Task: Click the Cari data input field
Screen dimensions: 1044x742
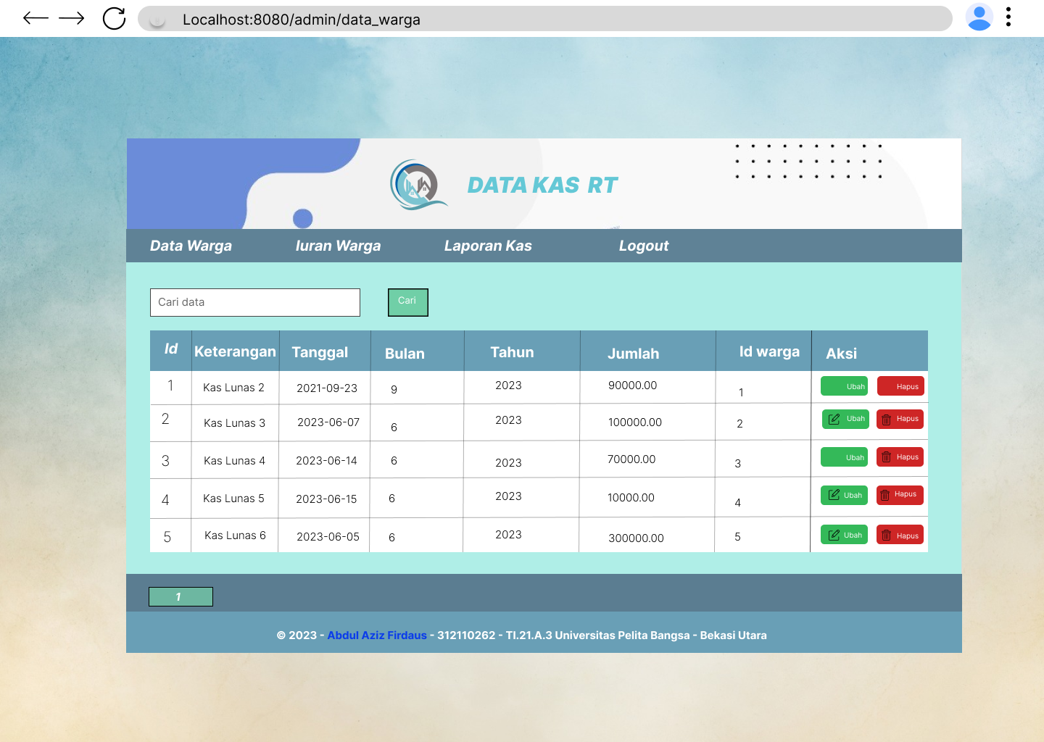Action: tap(254, 302)
